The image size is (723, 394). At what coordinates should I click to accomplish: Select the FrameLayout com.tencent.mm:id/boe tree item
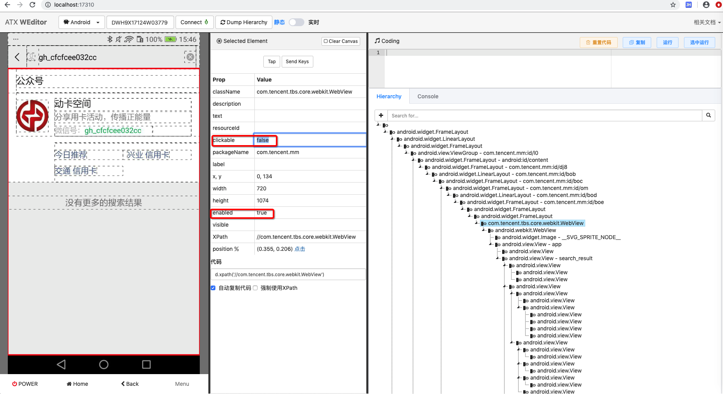535,202
